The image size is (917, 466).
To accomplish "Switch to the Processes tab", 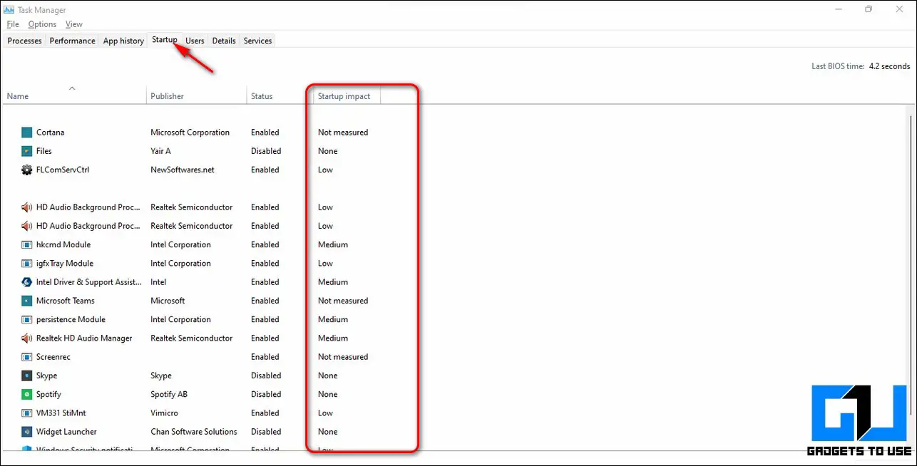I will (25, 41).
